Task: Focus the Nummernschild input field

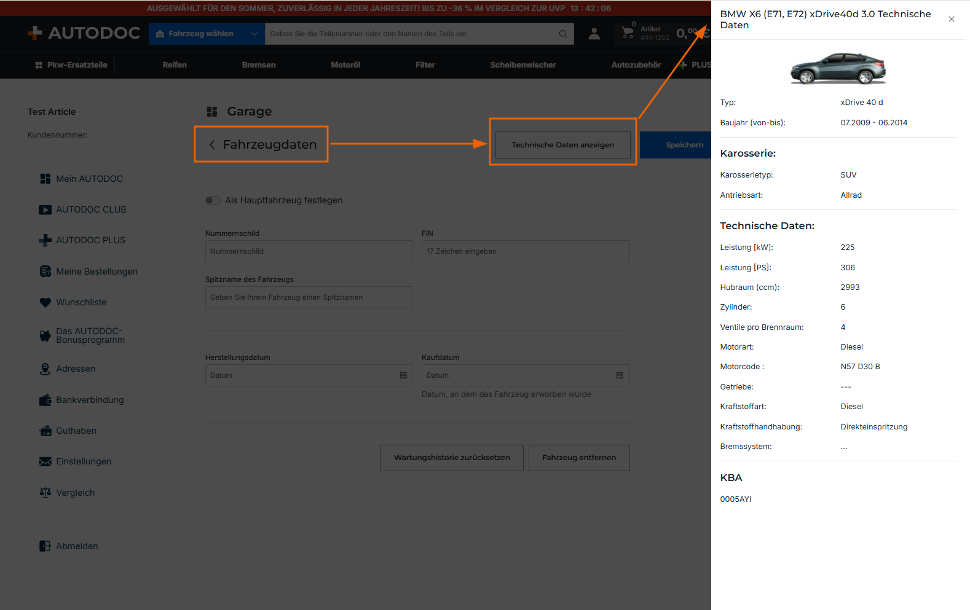Action: [309, 251]
